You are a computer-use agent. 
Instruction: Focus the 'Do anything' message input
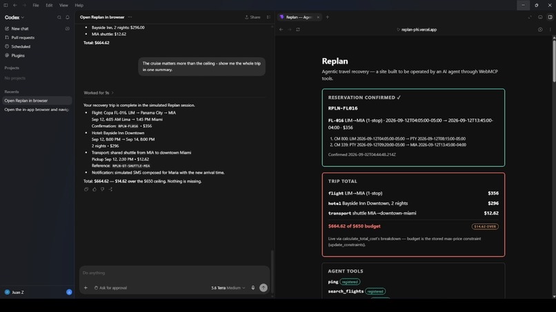[175, 273]
